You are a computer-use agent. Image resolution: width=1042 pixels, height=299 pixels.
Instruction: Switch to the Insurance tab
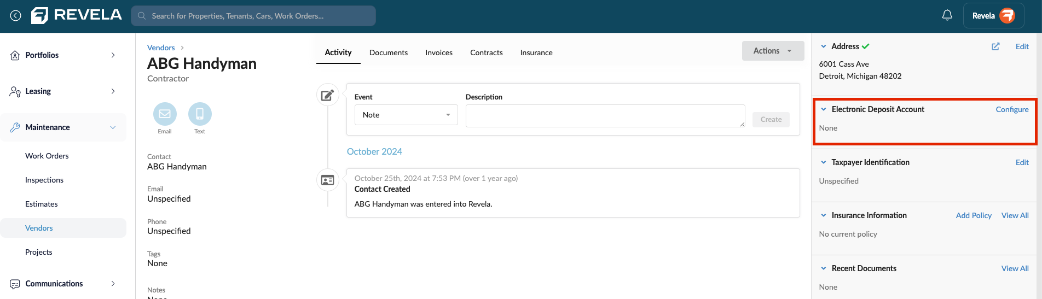click(536, 52)
